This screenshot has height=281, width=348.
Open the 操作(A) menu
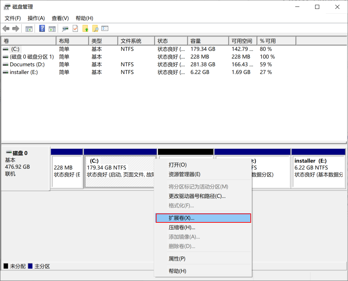pos(36,18)
